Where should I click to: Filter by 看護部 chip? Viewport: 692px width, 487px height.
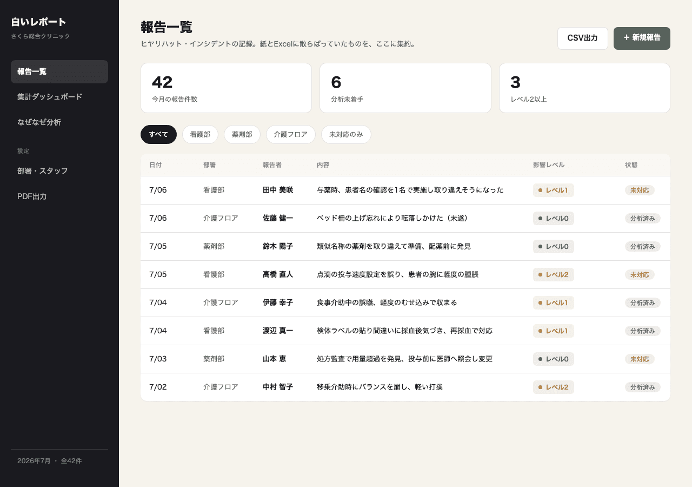[200, 134]
